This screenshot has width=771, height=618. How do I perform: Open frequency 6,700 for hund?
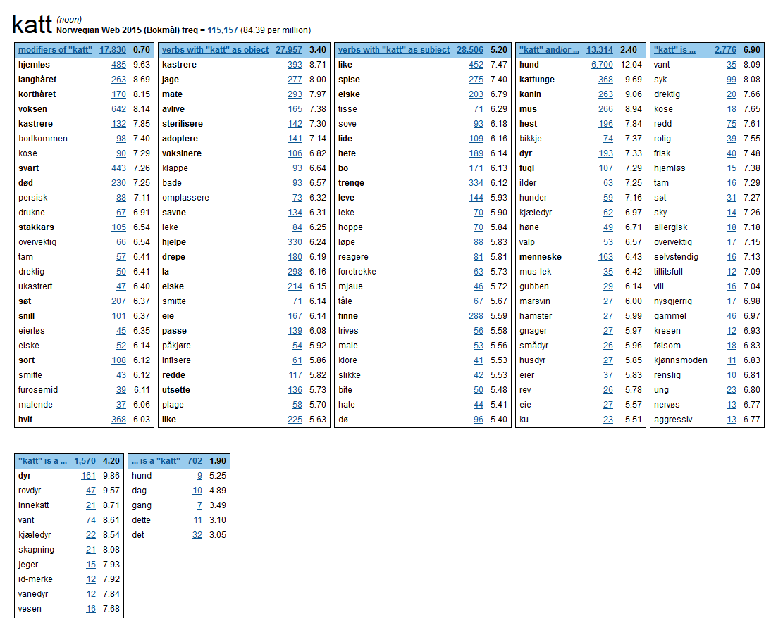click(x=603, y=64)
